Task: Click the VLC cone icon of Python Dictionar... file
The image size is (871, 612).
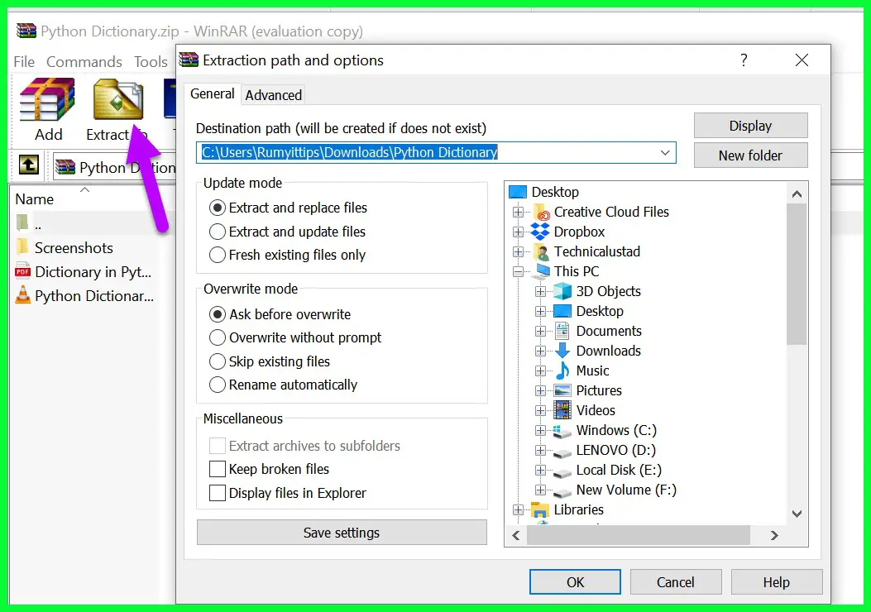Action: point(23,295)
